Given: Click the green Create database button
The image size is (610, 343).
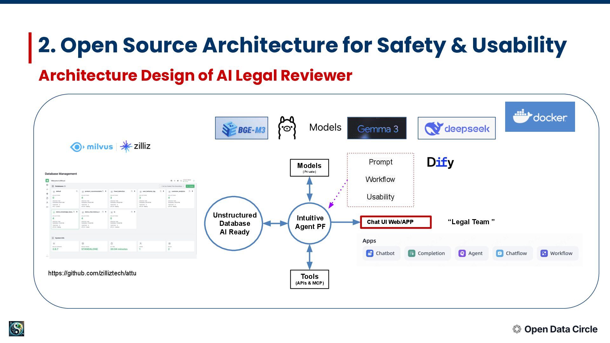Looking at the screenshot, I should (x=190, y=186).
